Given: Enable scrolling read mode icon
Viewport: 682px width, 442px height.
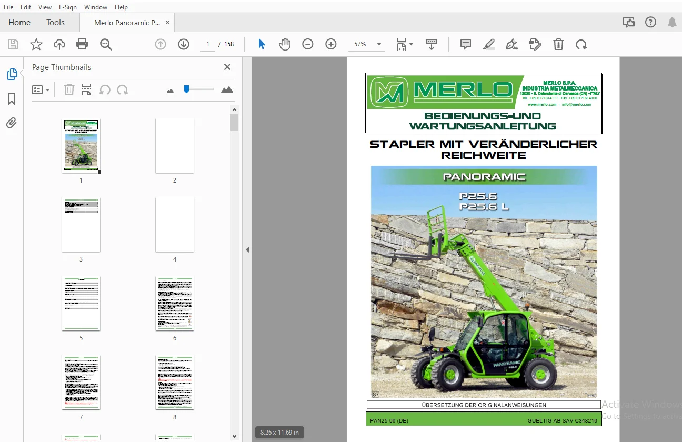Looking at the screenshot, I should (x=432, y=44).
